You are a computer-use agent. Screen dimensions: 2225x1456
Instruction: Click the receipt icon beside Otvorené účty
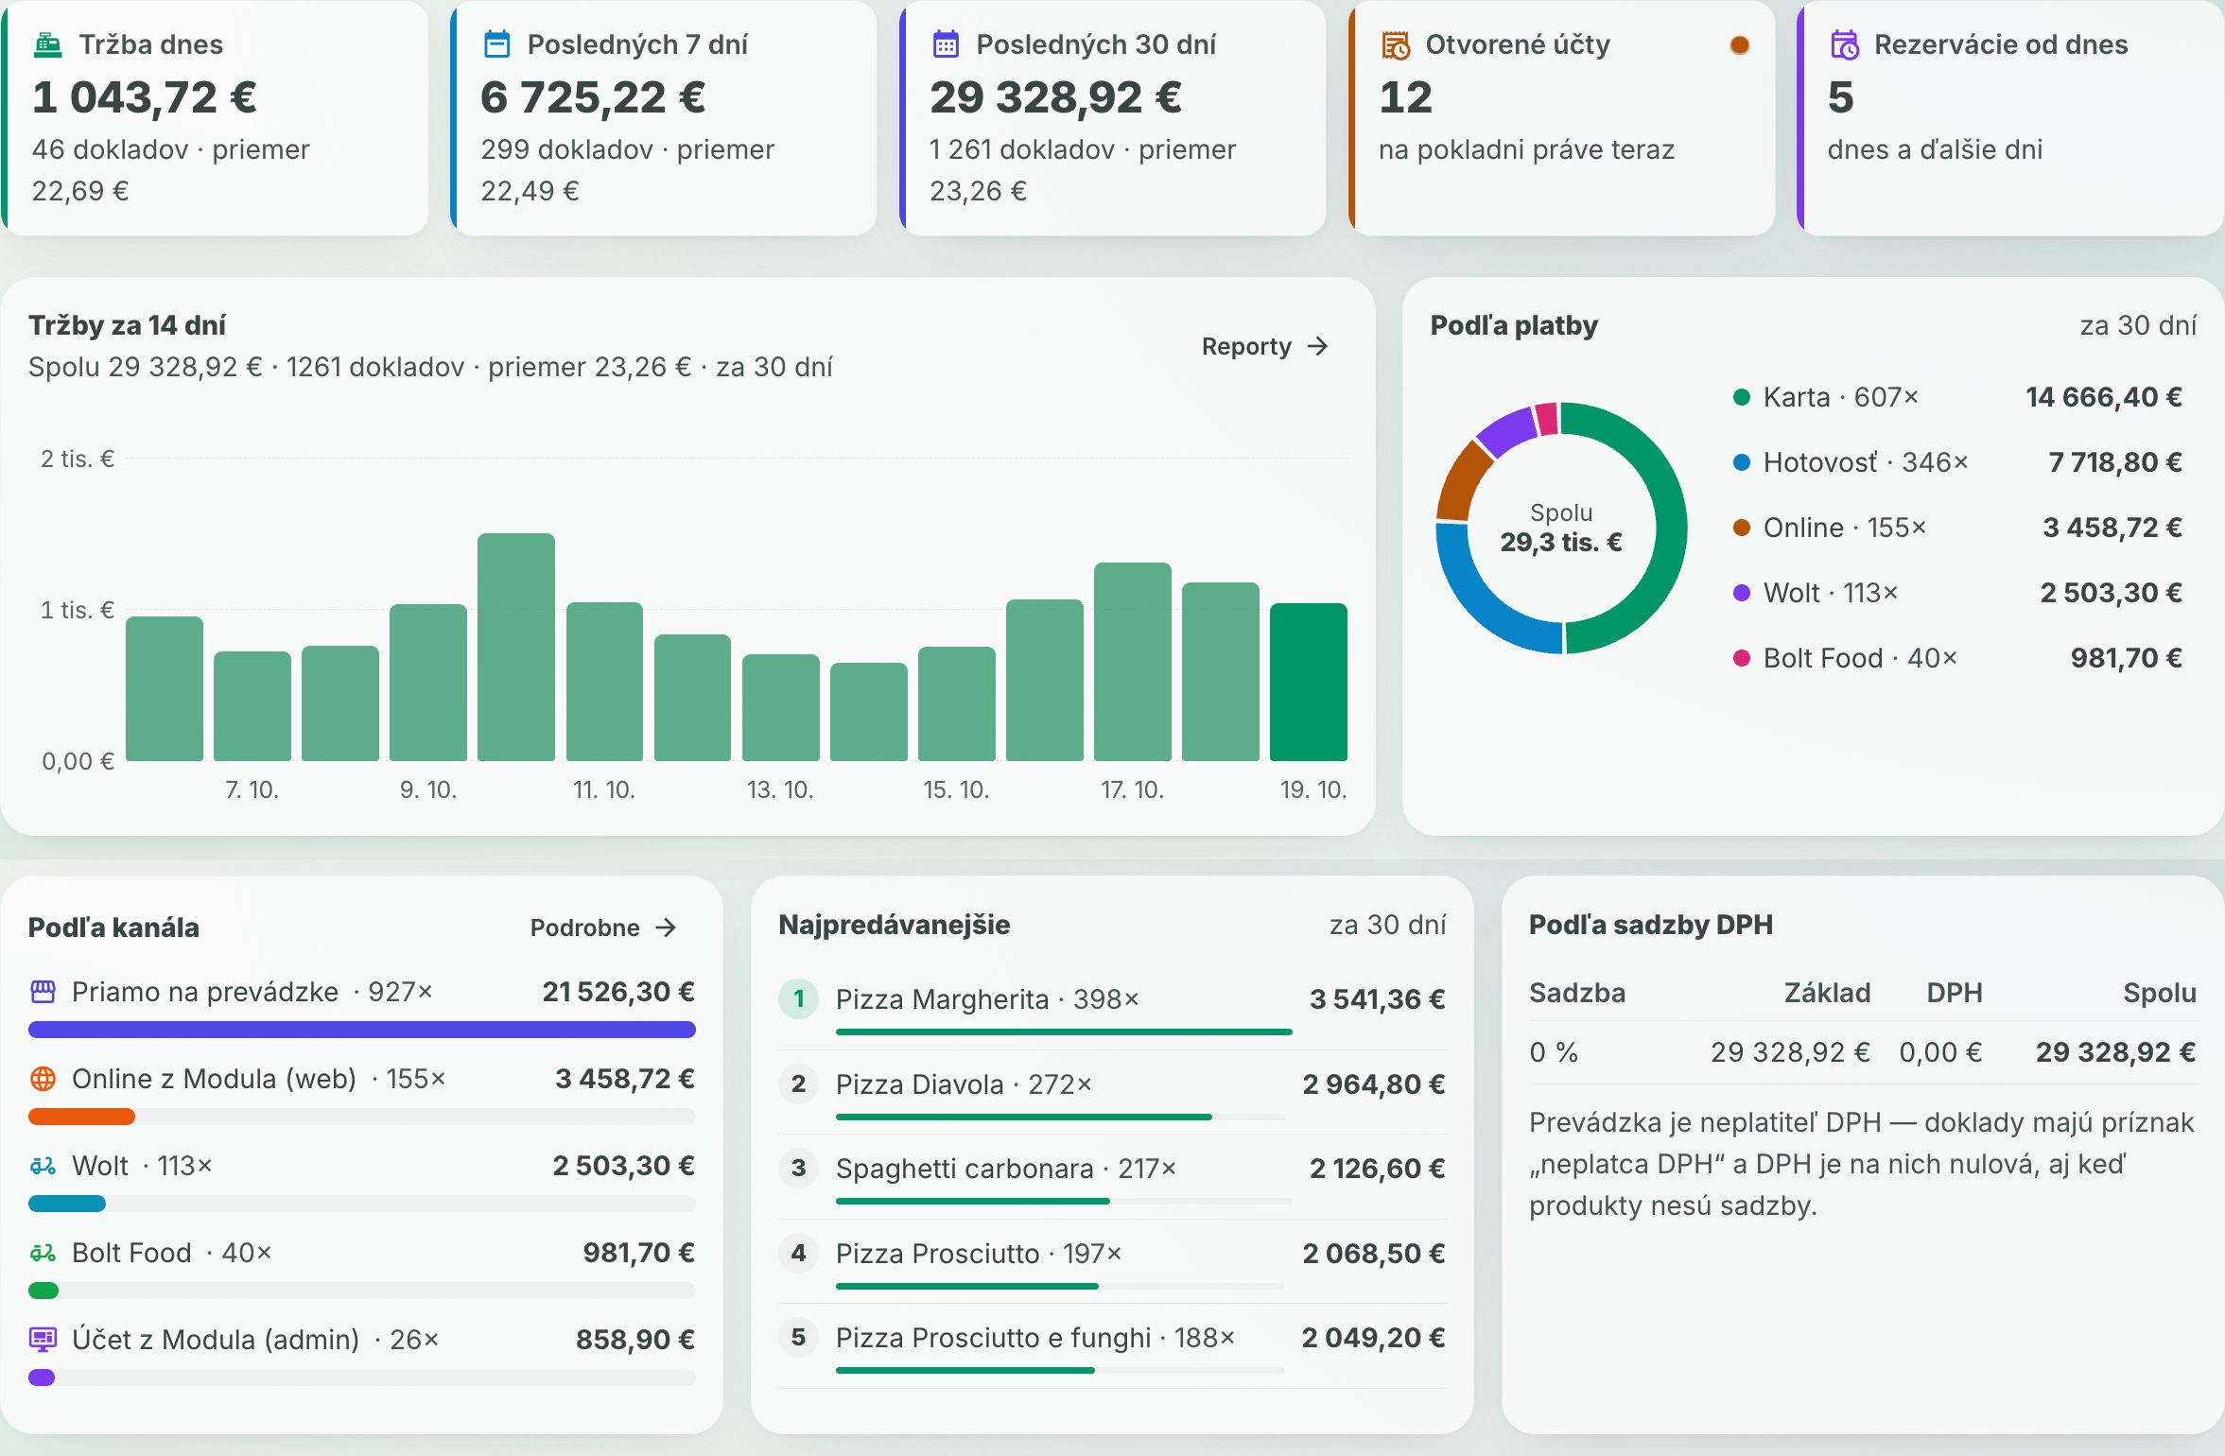pos(1395,44)
